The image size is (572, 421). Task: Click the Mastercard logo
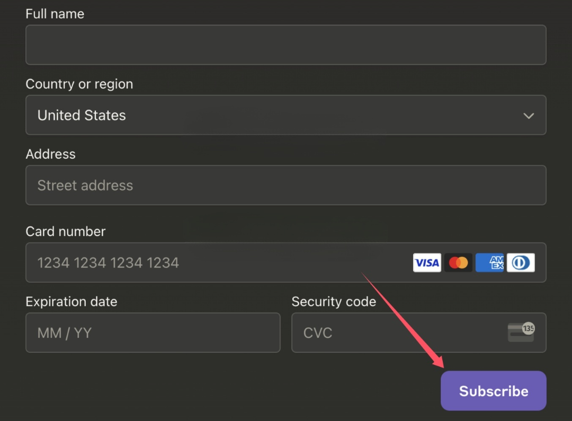click(458, 262)
